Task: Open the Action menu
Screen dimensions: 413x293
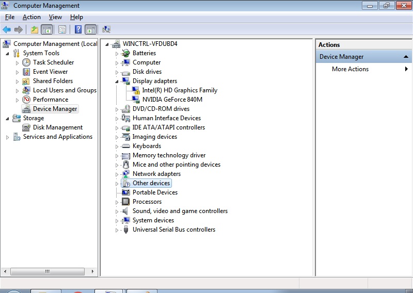Action: tap(31, 17)
